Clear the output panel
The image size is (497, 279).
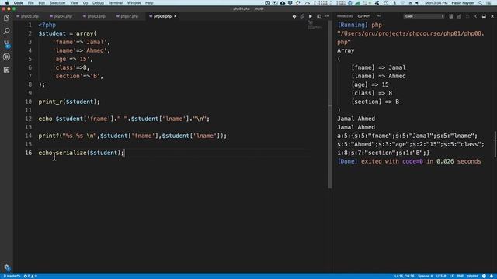click(450, 16)
